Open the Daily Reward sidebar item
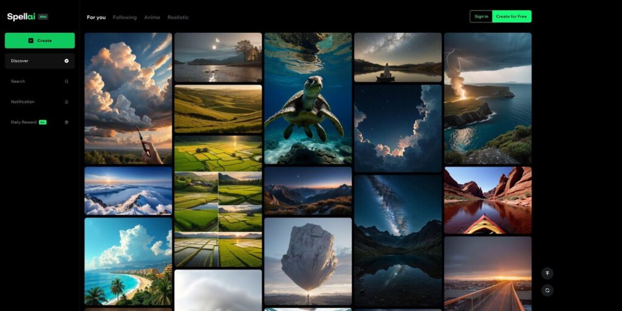The height and width of the screenshot is (311, 622). pos(39,122)
